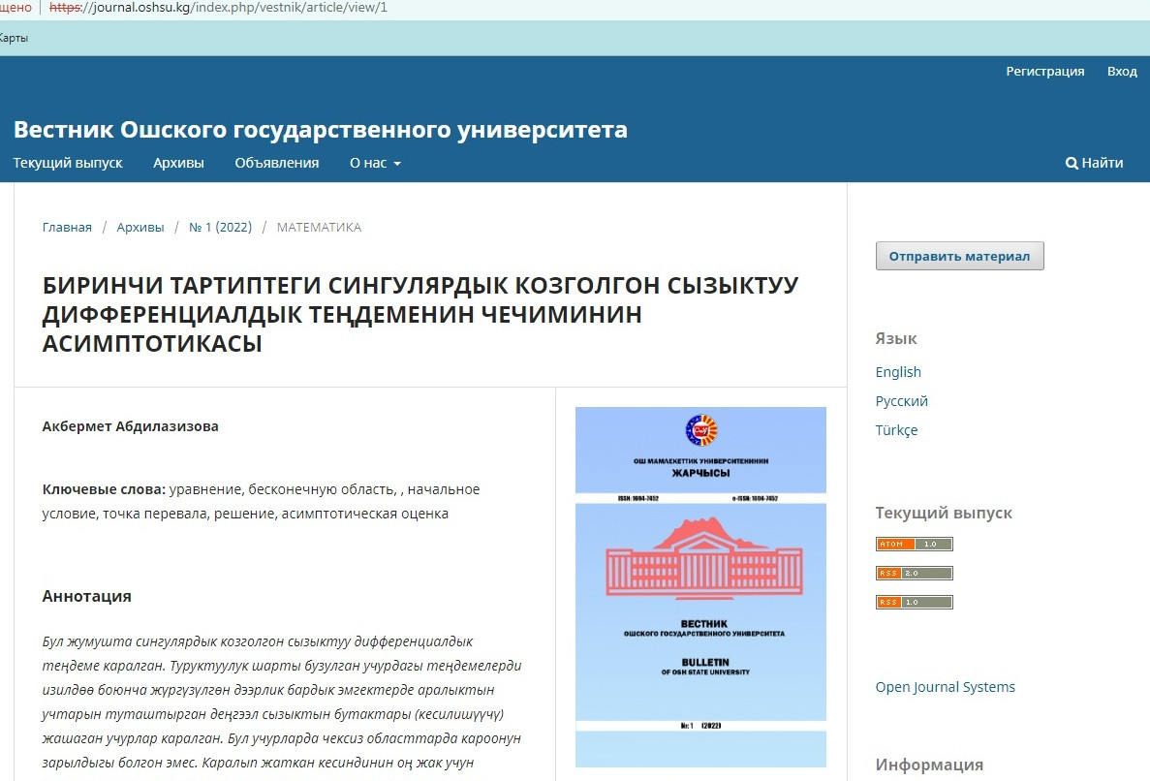Switch language to English
The image size is (1150, 781).
pyautogui.click(x=898, y=372)
